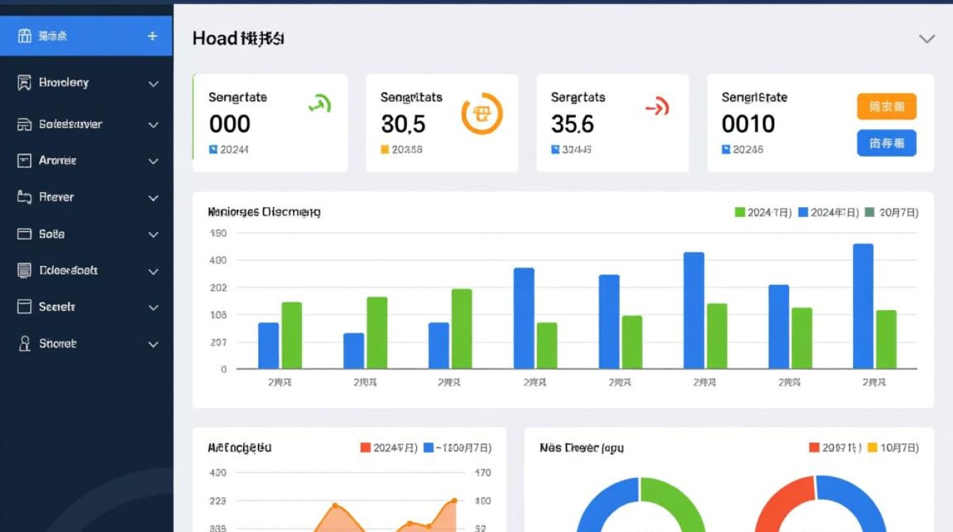The width and height of the screenshot is (953, 532).
Task: Toggle the green 2024 legend in the bar chart
Action: pyautogui.click(x=762, y=212)
